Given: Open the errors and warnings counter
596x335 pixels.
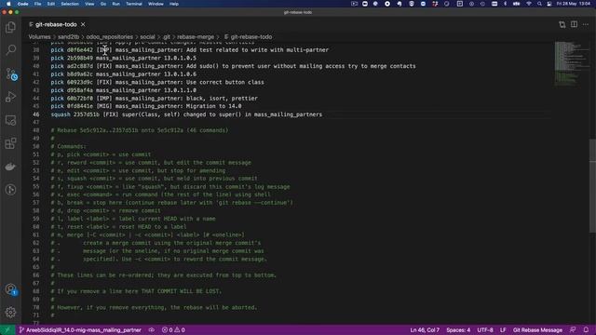Looking at the screenshot, I should tap(173, 330).
